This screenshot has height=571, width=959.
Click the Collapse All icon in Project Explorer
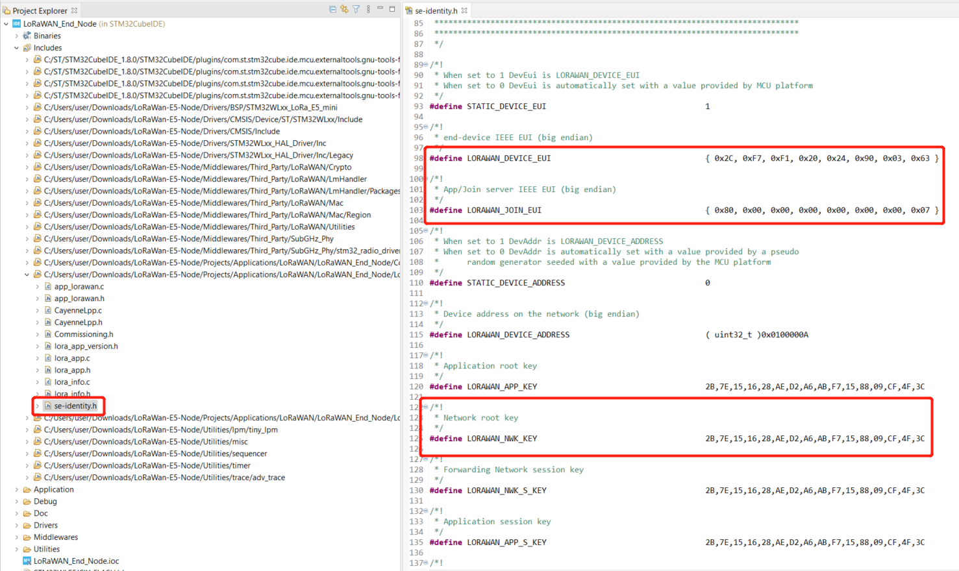332,9
